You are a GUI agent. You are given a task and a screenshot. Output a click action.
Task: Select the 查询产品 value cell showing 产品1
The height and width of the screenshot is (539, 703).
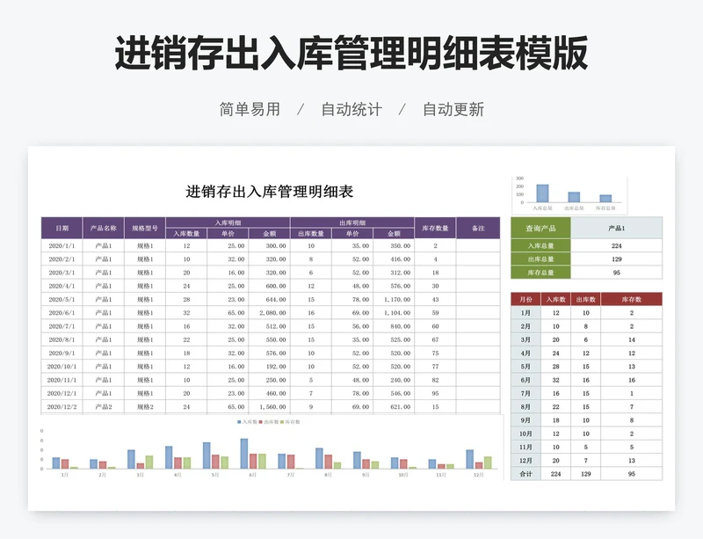tap(616, 228)
